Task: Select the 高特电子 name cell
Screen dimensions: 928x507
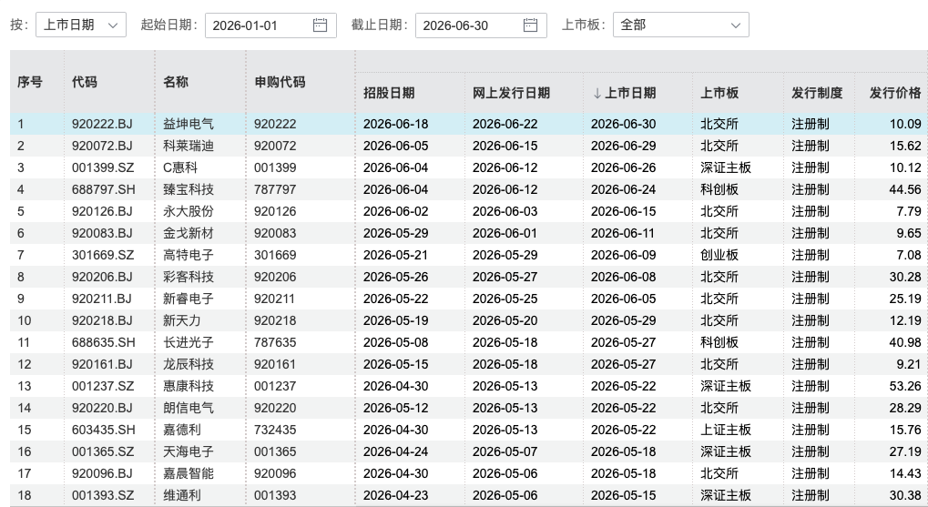Action: pyautogui.click(x=189, y=256)
